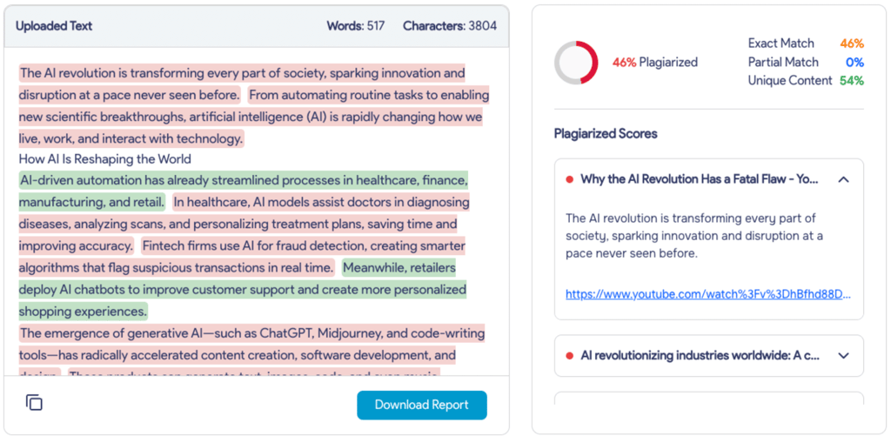The image size is (891, 443).
Task: Click the 'Words: 517' counter
Action: pyautogui.click(x=356, y=26)
